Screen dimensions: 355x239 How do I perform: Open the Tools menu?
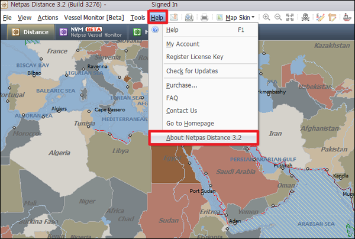click(x=137, y=17)
